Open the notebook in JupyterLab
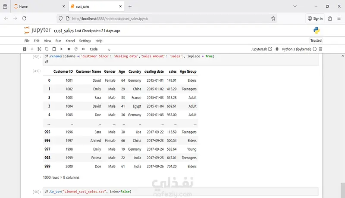 pos(261,49)
